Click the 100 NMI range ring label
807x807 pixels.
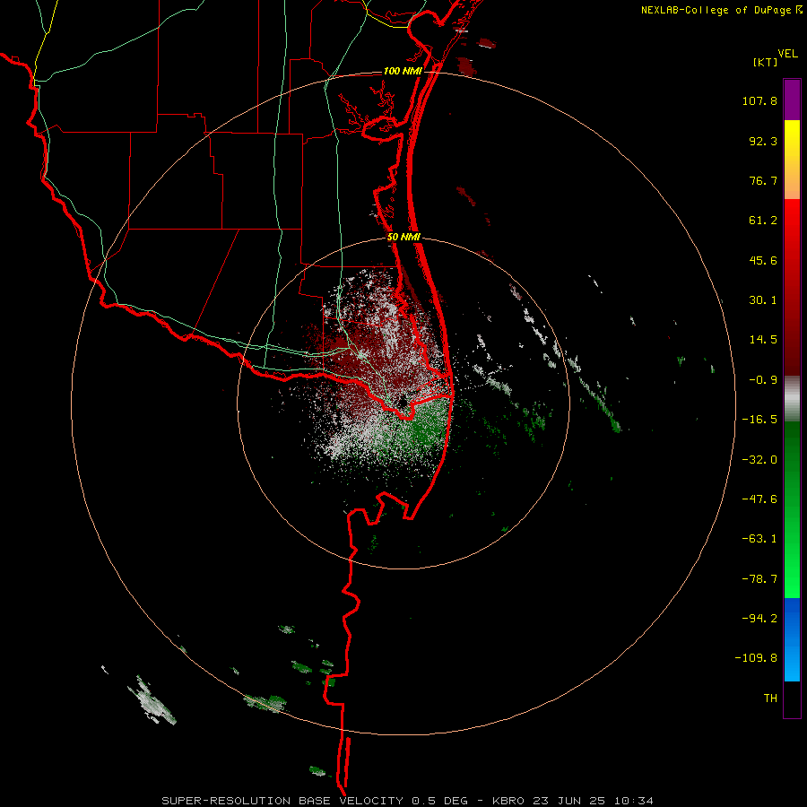click(403, 71)
